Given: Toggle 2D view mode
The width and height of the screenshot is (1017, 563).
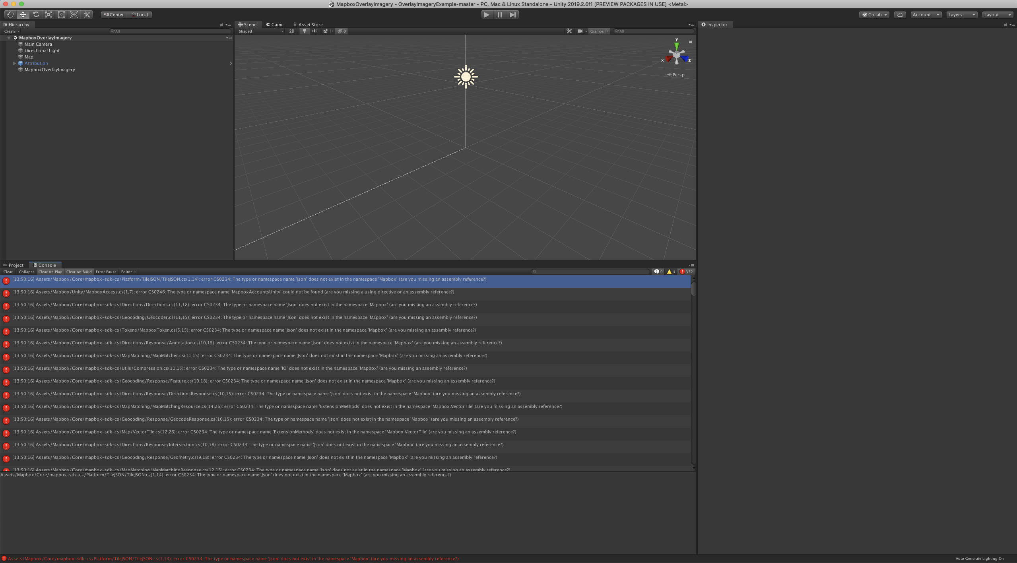Looking at the screenshot, I should 292,31.
